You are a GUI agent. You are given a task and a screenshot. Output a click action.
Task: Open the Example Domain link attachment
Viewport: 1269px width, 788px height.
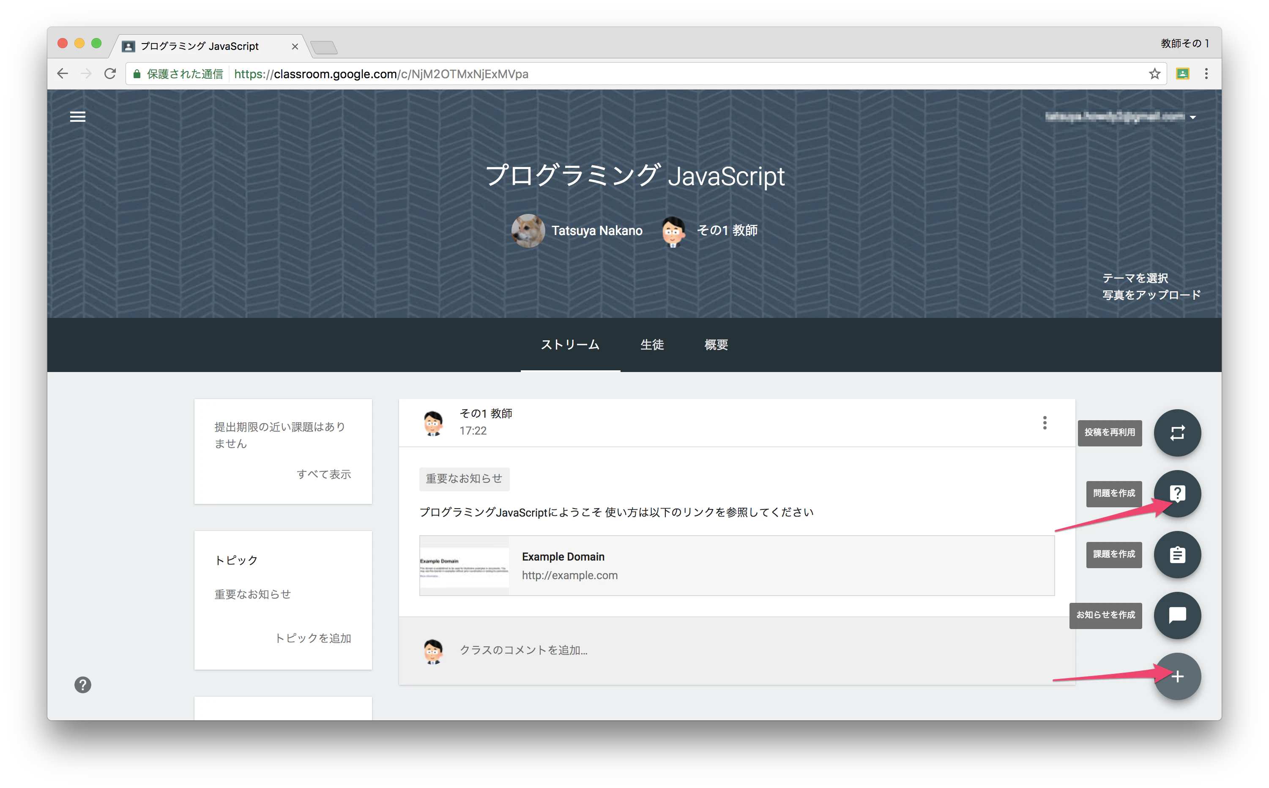(737, 566)
